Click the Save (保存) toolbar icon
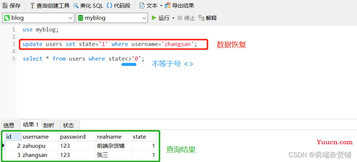This screenshot has height=162, width=357. point(5,6)
